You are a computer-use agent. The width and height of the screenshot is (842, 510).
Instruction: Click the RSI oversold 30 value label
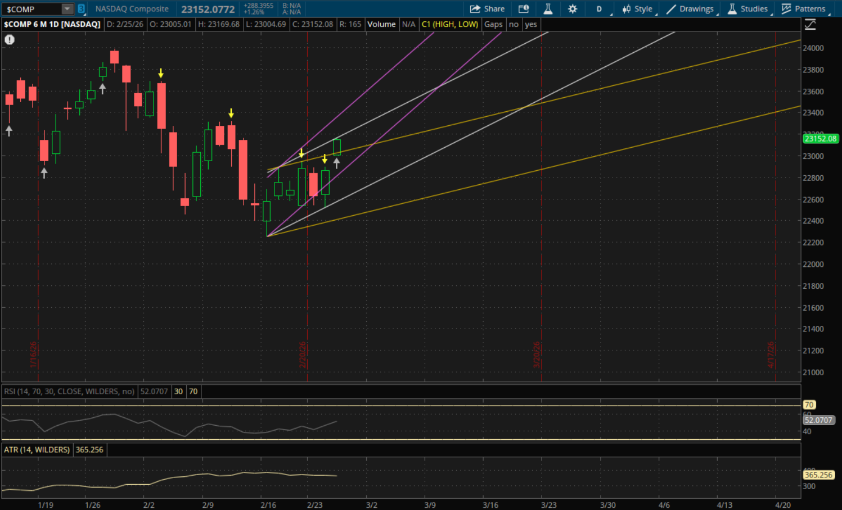178,391
